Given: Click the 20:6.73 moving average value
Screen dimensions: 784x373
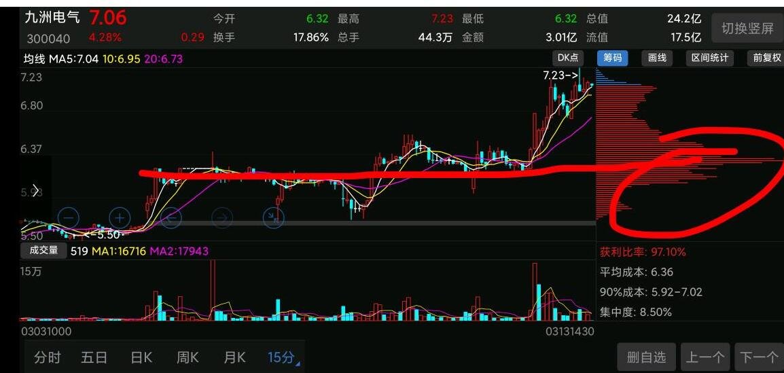Looking at the screenshot, I should click(x=164, y=59).
